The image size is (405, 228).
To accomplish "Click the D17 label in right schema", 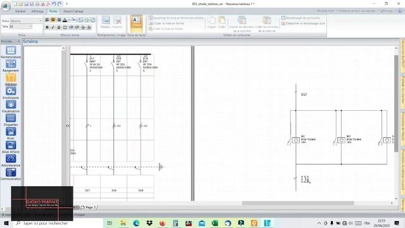I will pyautogui.click(x=304, y=94).
